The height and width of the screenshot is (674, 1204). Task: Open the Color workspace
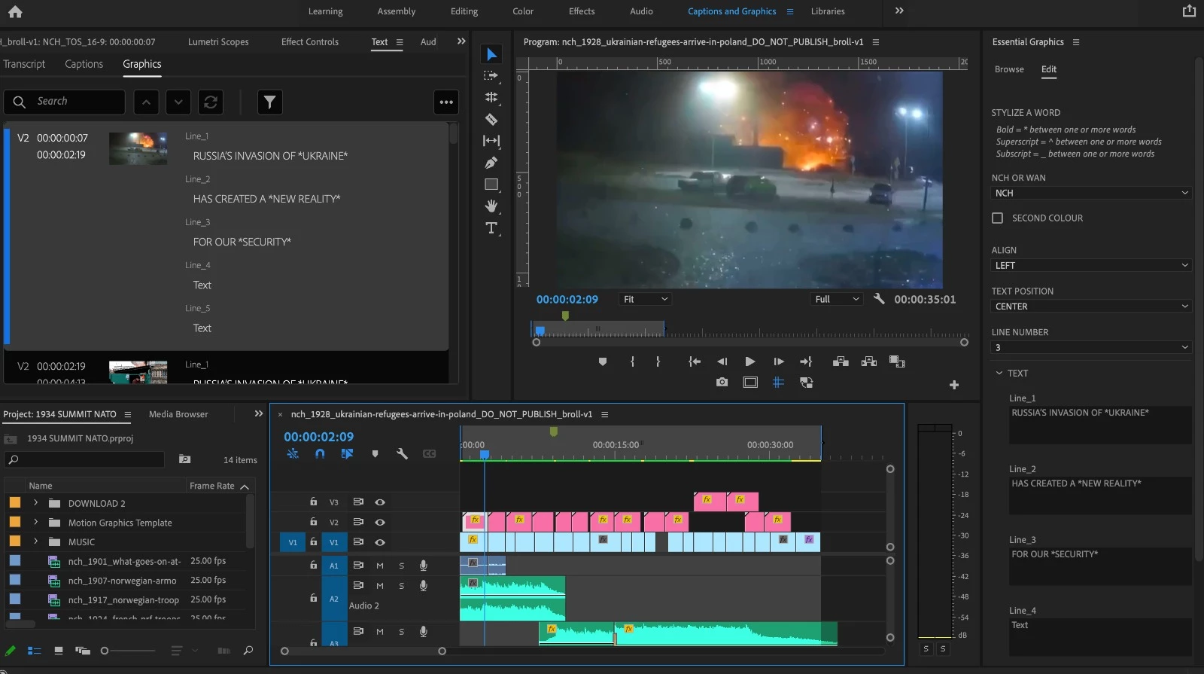point(523,11)
